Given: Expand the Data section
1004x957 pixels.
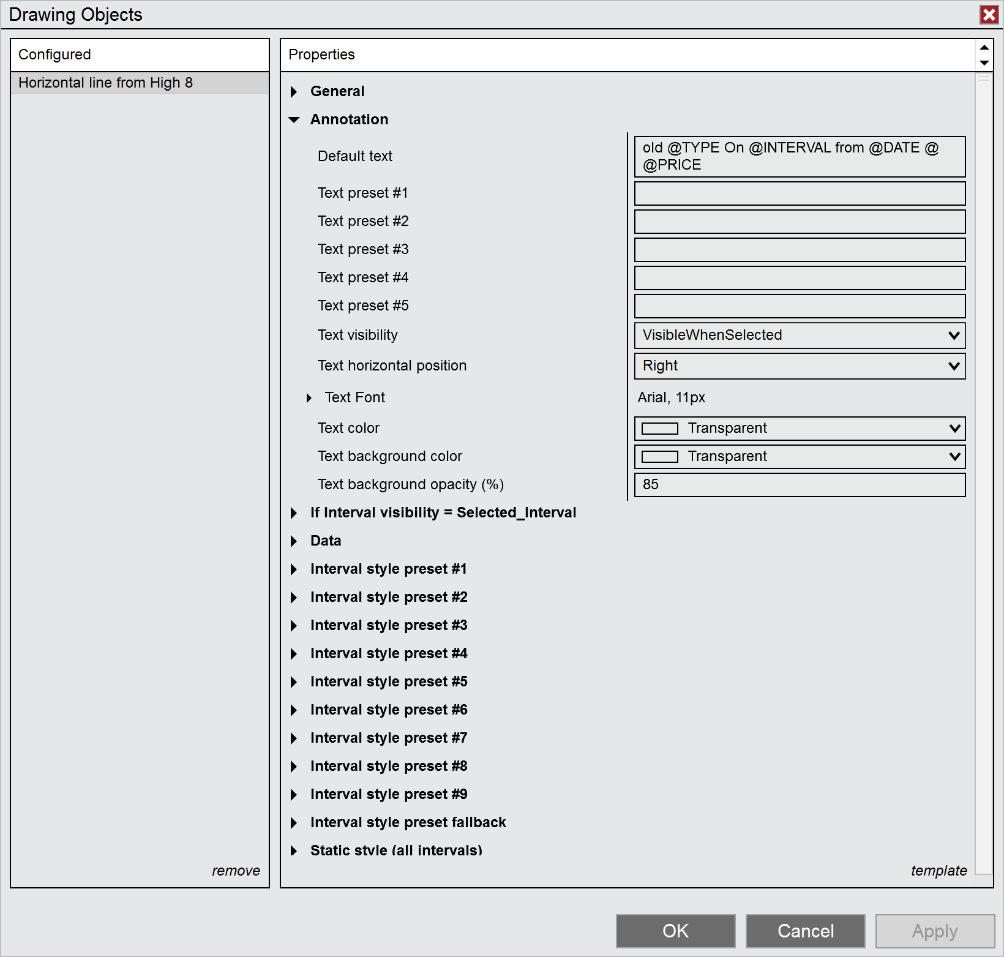Looking at the screenshot, I should (294, 541).
